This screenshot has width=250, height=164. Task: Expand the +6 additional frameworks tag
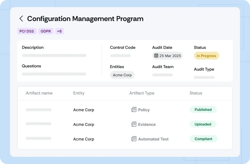[x=59, y=31]
